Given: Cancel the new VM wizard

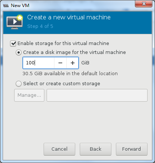Looking at the screenshot, I should pyautogui.click(x=59, y=149).
